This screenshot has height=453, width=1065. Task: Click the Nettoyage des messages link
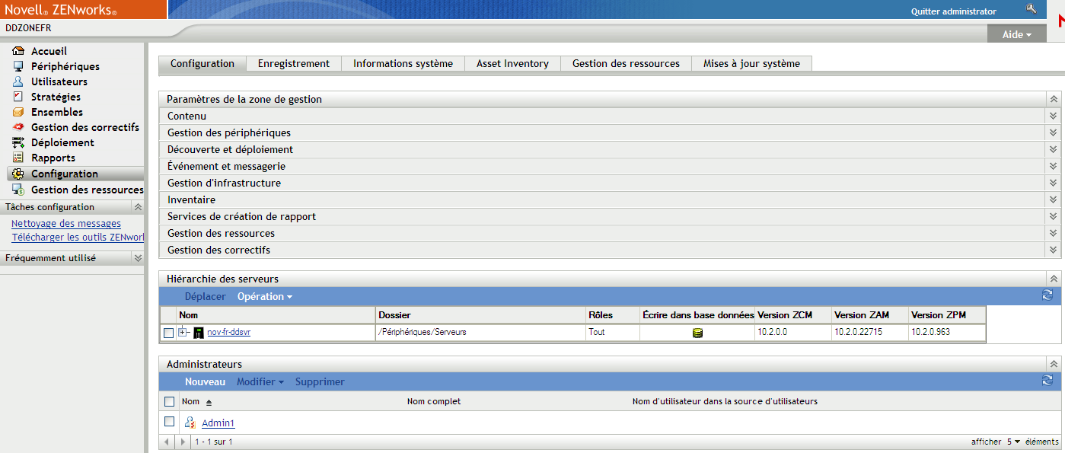click(65, 223)
